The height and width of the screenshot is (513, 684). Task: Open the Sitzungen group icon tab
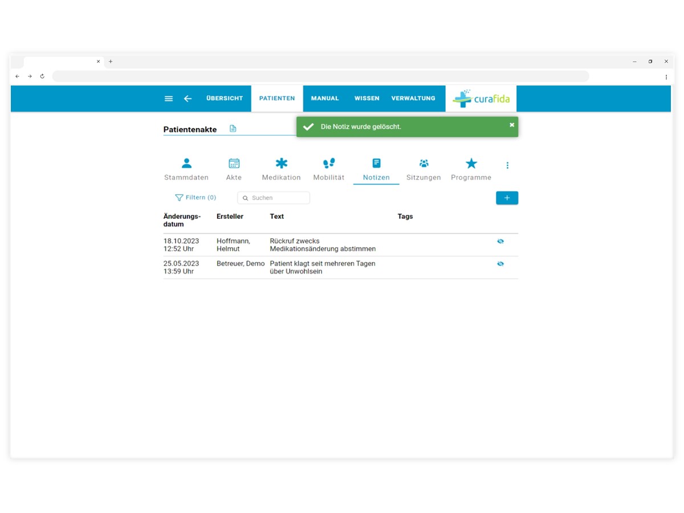click(x=424, y=169)
